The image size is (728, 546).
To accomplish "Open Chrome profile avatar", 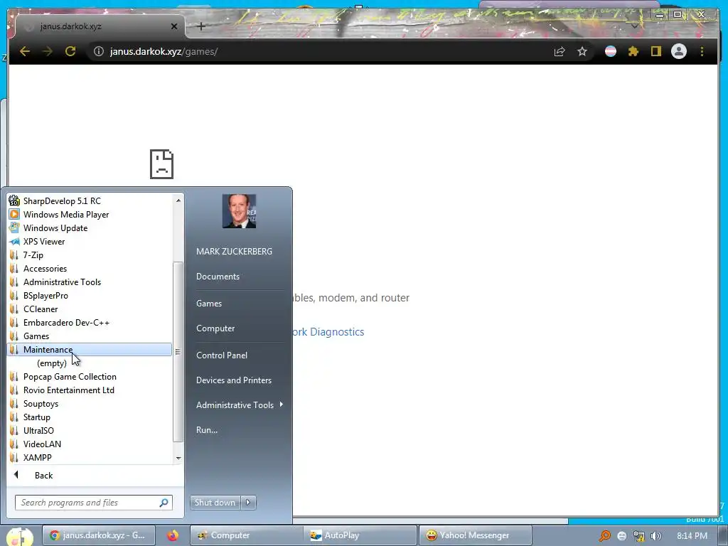I will (x=679, y=51).
